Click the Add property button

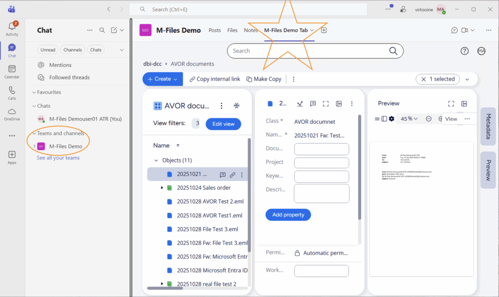click(x=288, y=215)
